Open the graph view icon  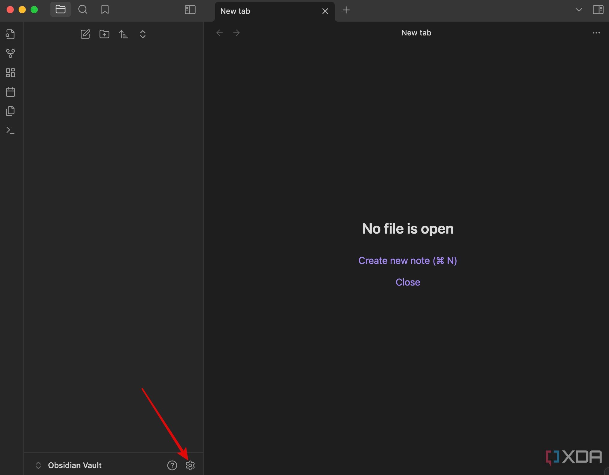(x=10, y=53)
